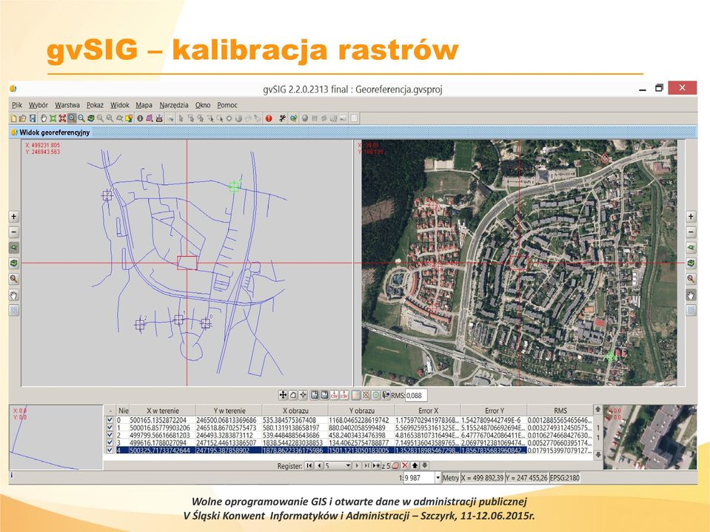Click the table scroll up arrow
This screenshot has height=532, width=710.
[597, 409]
